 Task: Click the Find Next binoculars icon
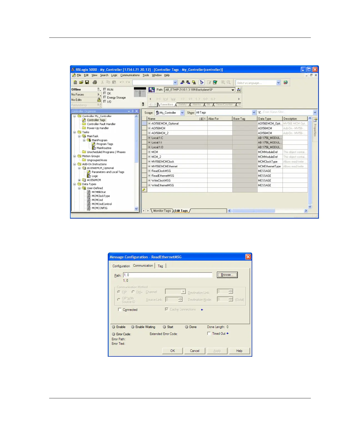(x=188, y=82)
